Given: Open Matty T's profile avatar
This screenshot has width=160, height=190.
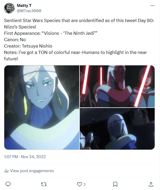Looking at the screenshot, I should pos(9,8).
